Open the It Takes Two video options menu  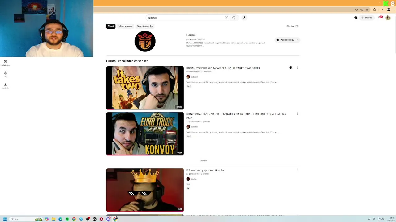pos(297,68)
